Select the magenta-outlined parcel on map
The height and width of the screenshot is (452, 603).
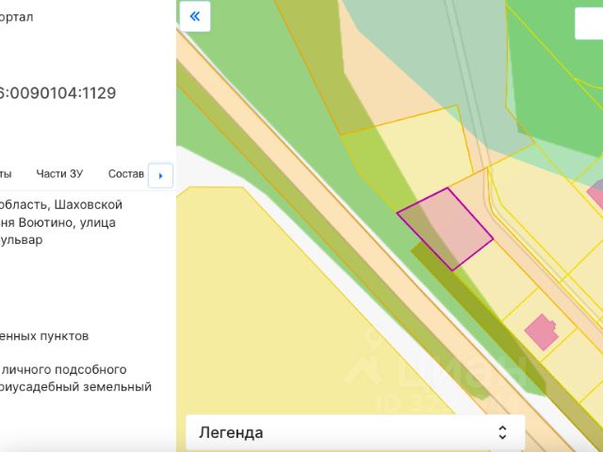click(445, 229)
